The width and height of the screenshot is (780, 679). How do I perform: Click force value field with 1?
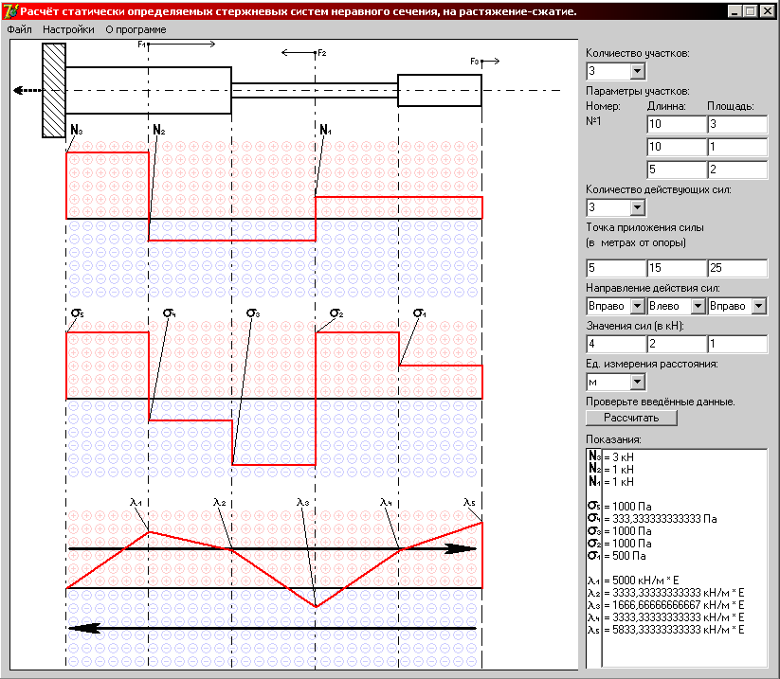coord(737,344)
